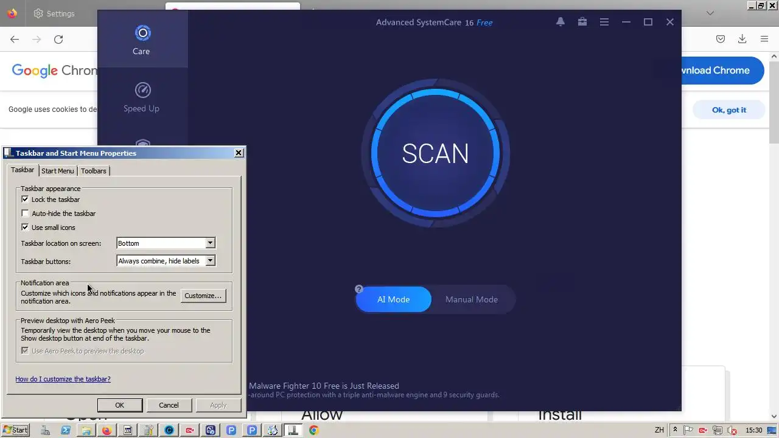Open the toolbox briefcase icon

point(582,22)
